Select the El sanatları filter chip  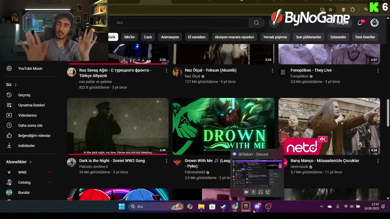point(197,37)
